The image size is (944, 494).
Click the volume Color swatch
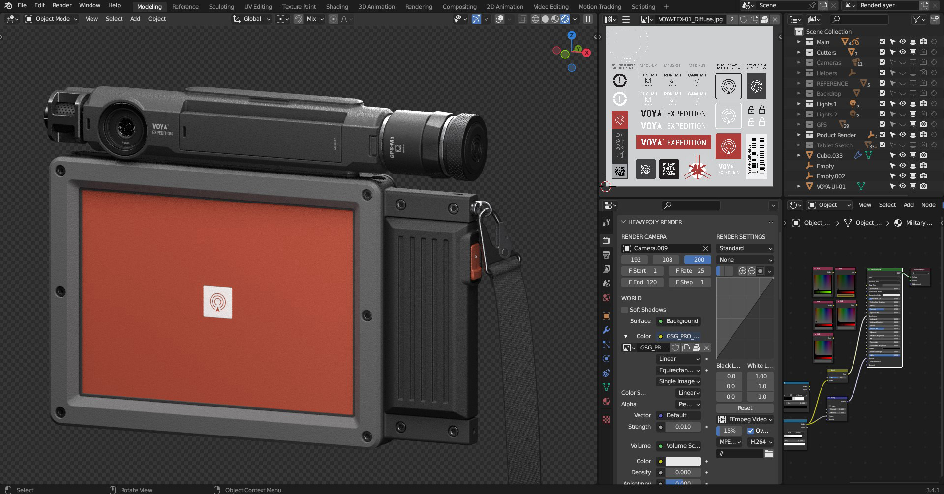pyautogui.click(x=683, y=461)
